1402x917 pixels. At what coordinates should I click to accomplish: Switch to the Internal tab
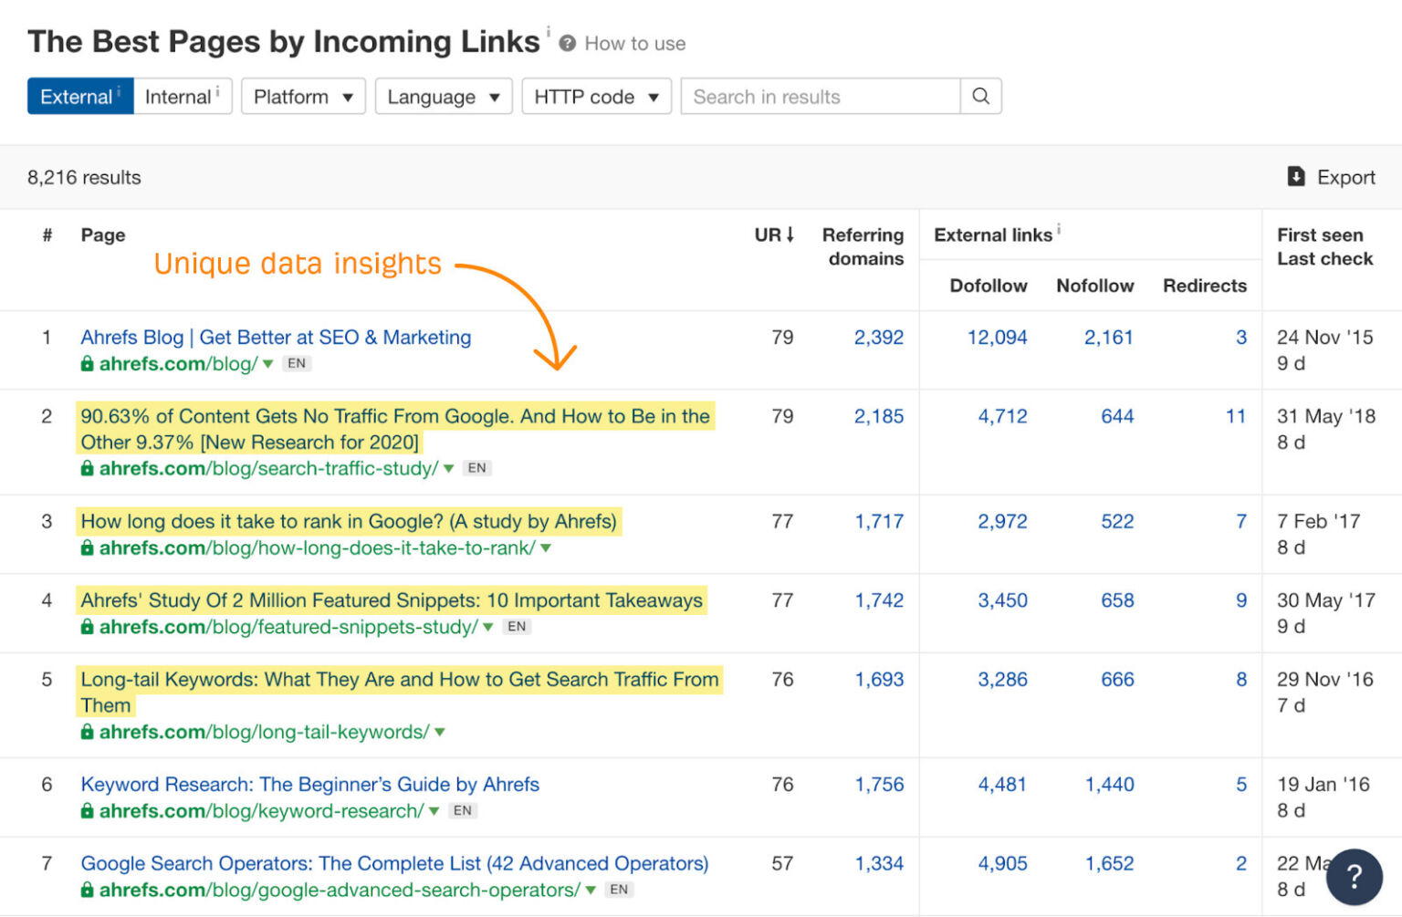[x=180, y=96]
